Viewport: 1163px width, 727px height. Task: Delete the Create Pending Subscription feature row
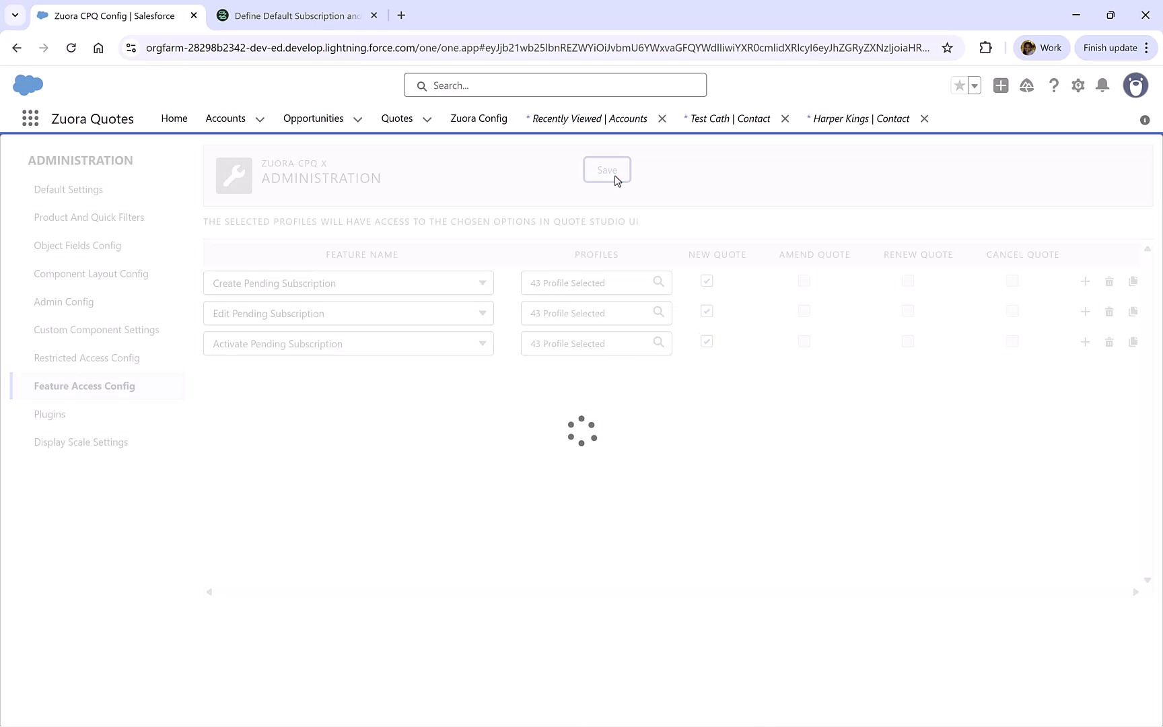point(1109,281)
